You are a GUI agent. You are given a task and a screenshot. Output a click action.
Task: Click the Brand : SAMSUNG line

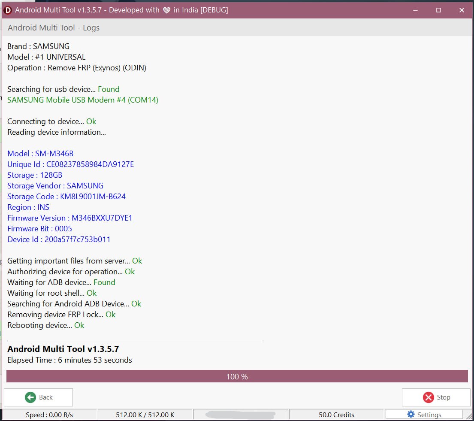38,46
